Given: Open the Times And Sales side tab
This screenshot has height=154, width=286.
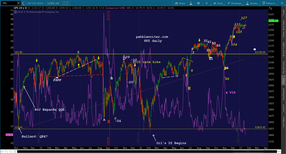Looking at the screenshot, I should pyautogui.click(x=283, y=29).
